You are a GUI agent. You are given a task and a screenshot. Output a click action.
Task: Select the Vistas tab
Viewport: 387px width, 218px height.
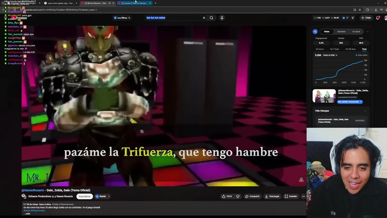[327, 31]
